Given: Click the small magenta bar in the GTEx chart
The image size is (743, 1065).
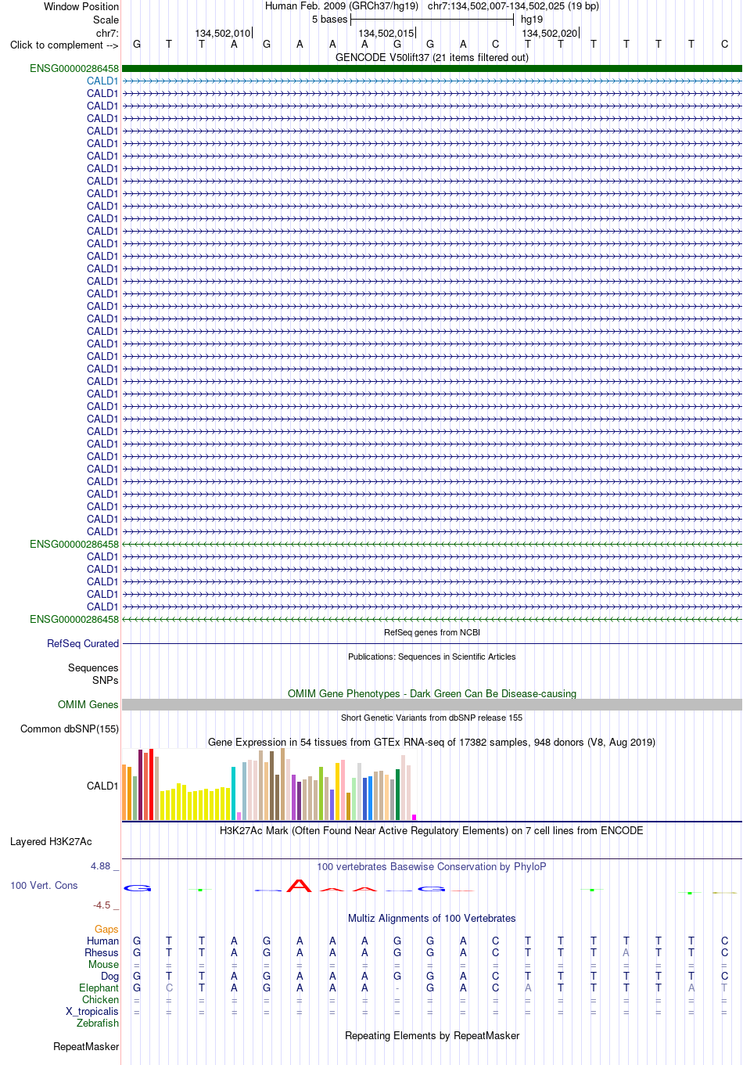Looking at the screenshot, I should tap(415, 817).
